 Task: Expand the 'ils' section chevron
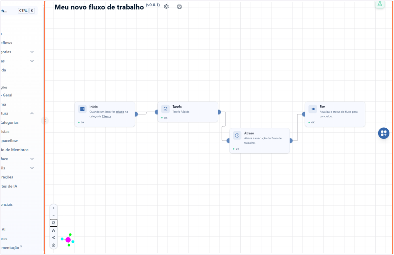pyautogui.click(x=32, y=168)
